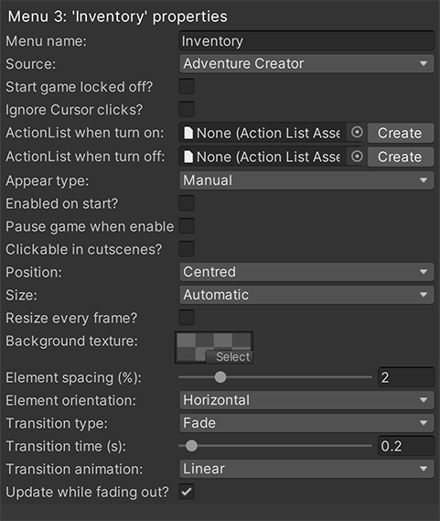The width and height of the screenshot is (440, 521).
Task: Click into the Menu name text field
Action: (x=306, y=41)
